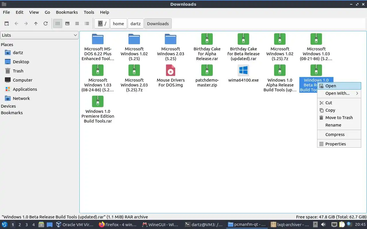
Task: Click the root '/' path button
Action: point(102,23)
